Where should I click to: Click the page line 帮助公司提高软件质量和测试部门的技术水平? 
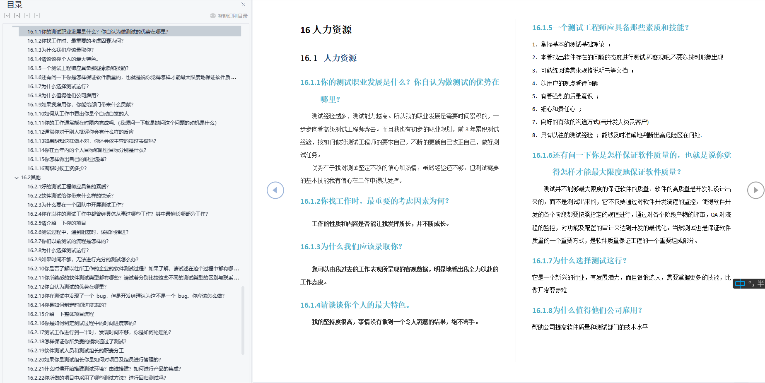tap(590, 327)
